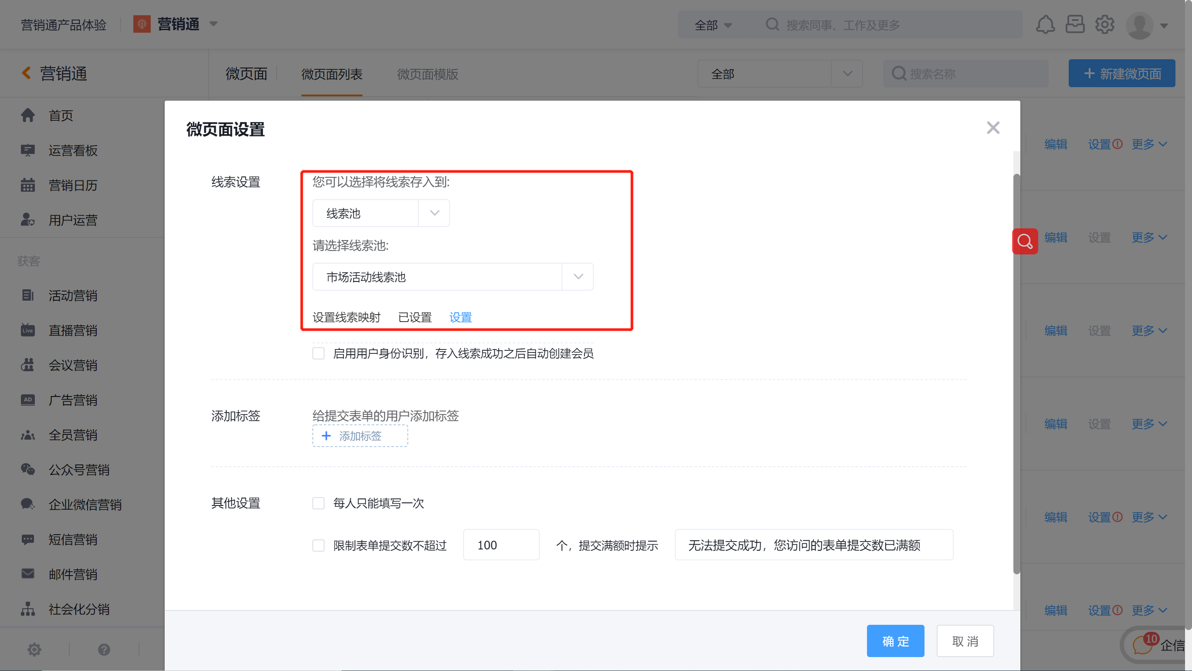
Task: Click the sidebar bottom gear icon
Action: (x=34, y=649)
